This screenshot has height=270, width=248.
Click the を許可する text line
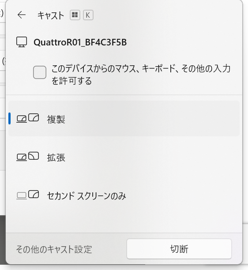coord(71,81)
